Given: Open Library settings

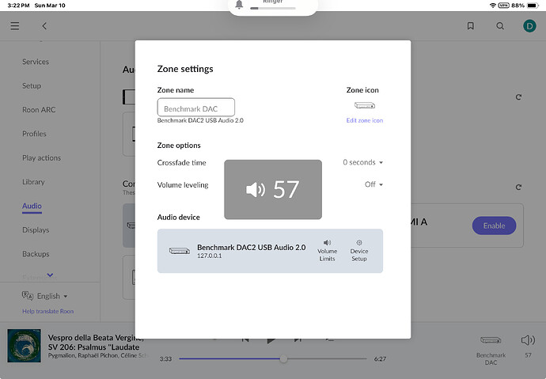Looking at the screenshot, I should click(33, 182).
